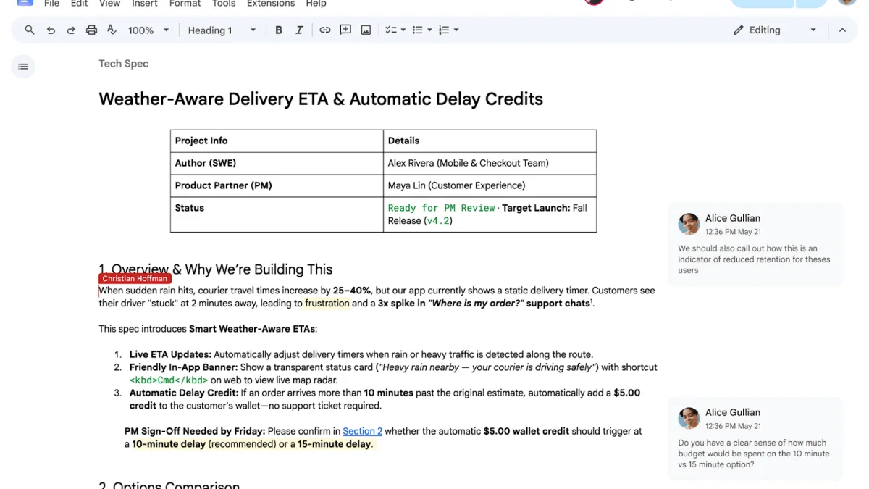Screen dimensions: 869x489
Task: Open the Insert menu
Action: [x=145, y=4]
